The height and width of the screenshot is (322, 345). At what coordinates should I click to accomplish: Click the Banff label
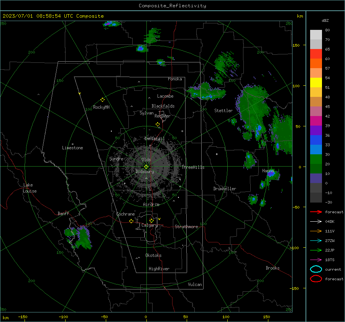pyautogui.click(x=63, y=213)
